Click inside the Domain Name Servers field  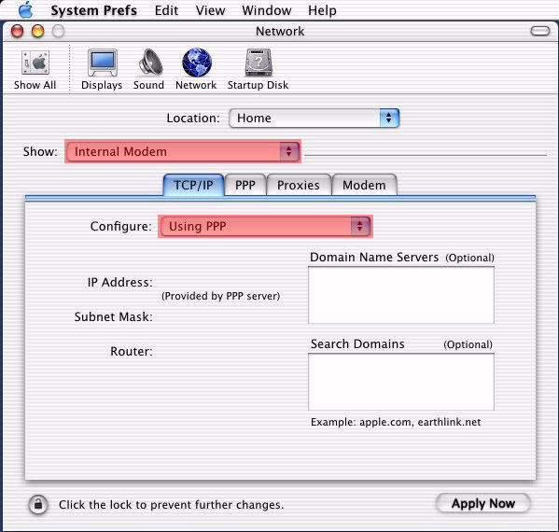[x=401, y=295]
